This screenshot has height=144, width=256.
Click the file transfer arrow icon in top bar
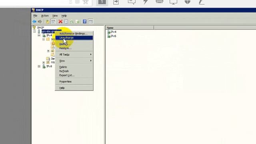116,2
